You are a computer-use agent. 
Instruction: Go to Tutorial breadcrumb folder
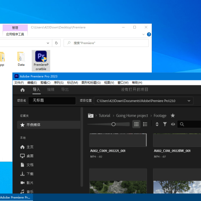point(104,116)
